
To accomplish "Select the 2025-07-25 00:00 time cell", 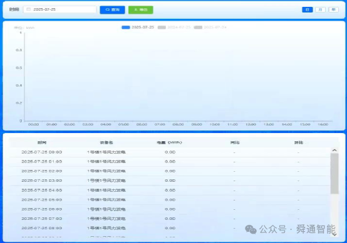I will click(x=41, y=152).
